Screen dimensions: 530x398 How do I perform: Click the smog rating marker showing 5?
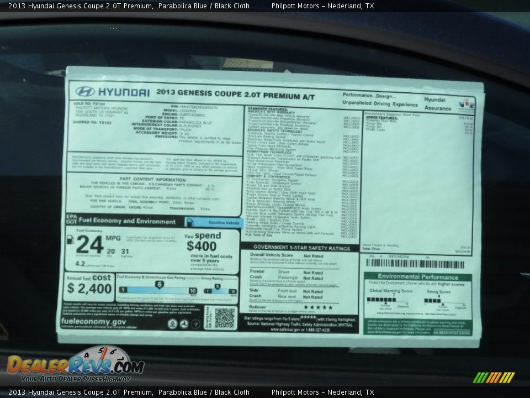[x=218, y=287]
